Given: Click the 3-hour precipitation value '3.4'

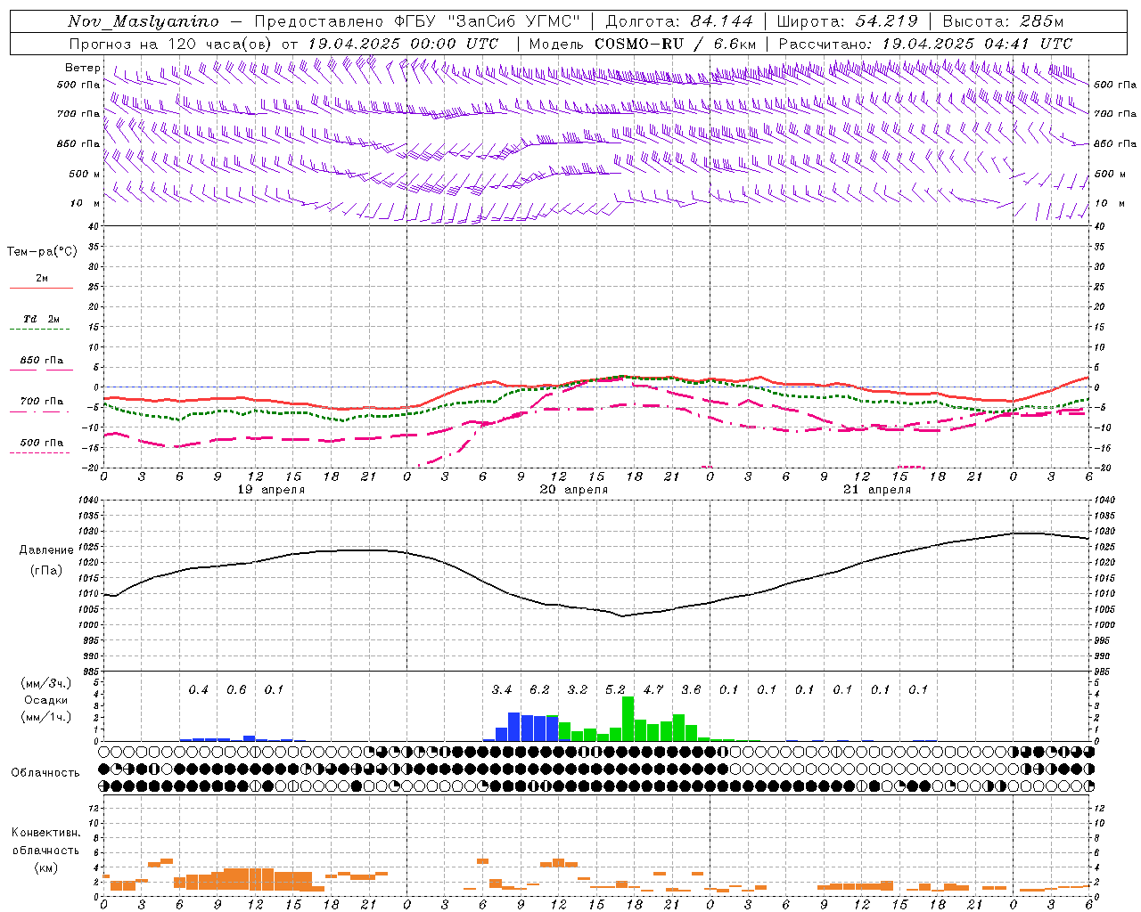Looking at the screenshot, I should (x=502, y=690).
